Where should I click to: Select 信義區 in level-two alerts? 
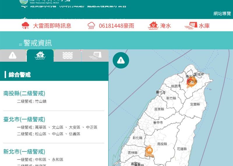click(x=75, y=134)
